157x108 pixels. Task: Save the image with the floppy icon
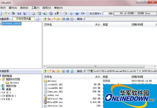tap(19, 13)
